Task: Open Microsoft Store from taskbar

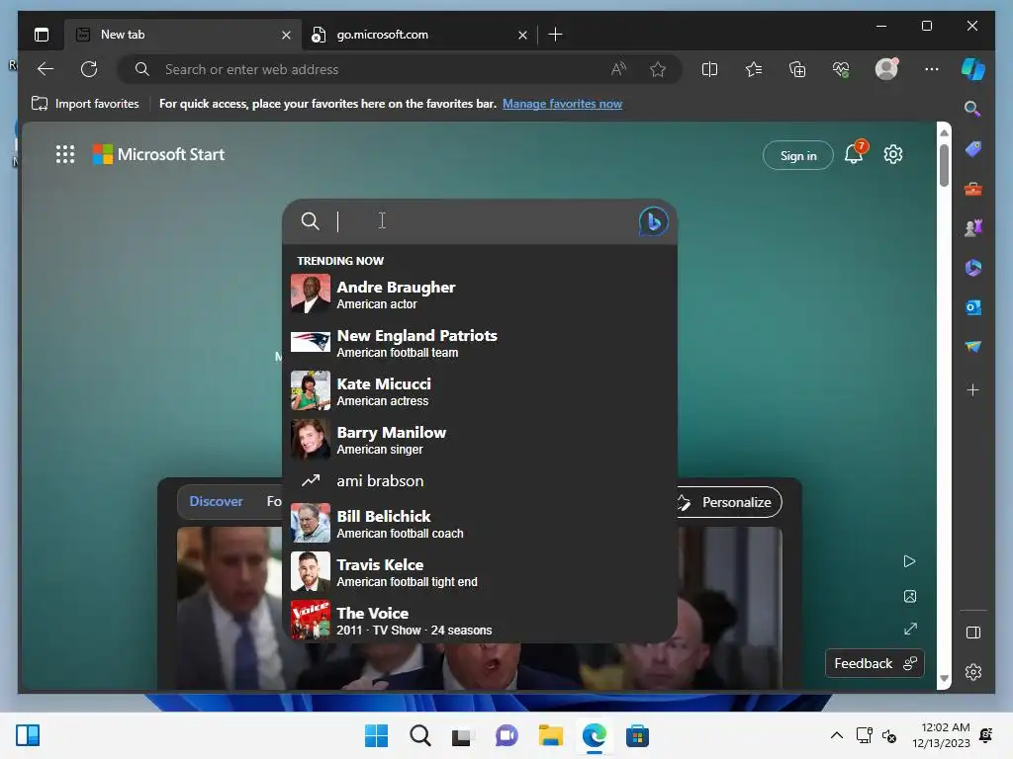Action: (638, 735)
